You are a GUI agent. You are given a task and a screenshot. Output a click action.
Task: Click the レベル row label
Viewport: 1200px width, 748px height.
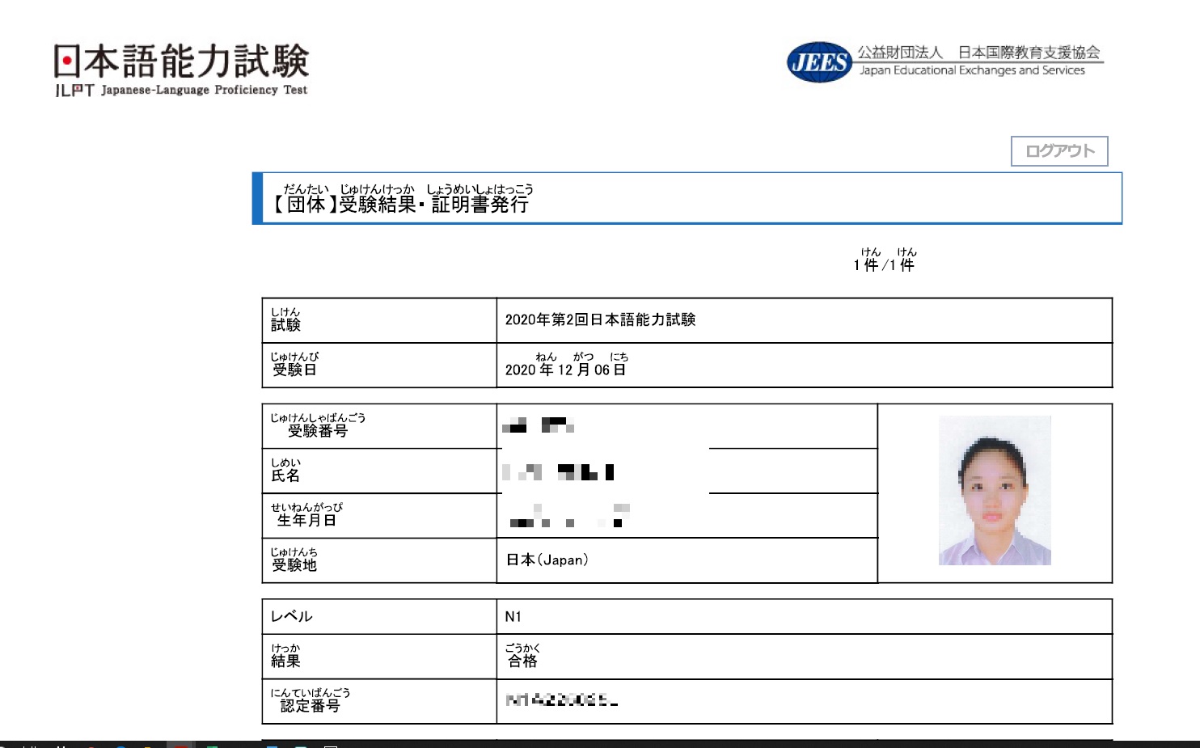click(x=291, y=616)
